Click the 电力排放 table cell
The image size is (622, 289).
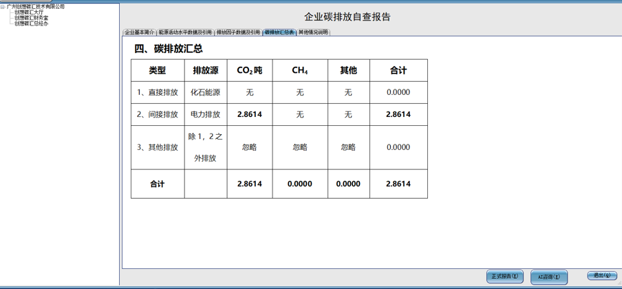coord(205,114)
